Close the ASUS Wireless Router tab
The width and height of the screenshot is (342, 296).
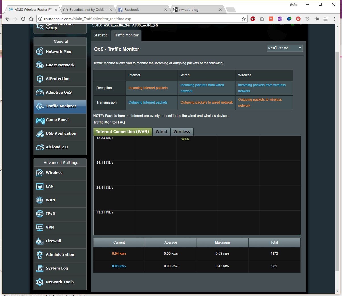click(56, 10)
